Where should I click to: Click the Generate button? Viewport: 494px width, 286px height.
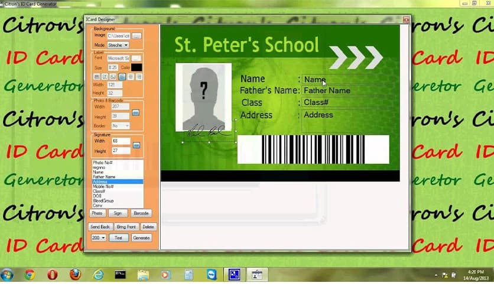[141, 238]
